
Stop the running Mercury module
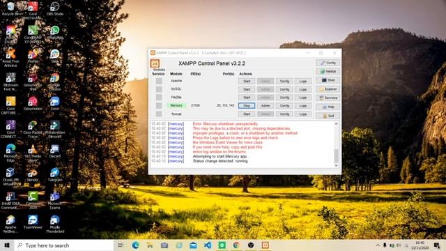[247, 105]
